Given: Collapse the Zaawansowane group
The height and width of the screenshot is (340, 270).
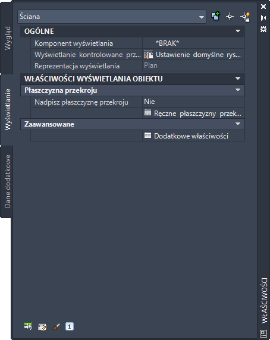Looking at the screenshot, I should (238, 124).
